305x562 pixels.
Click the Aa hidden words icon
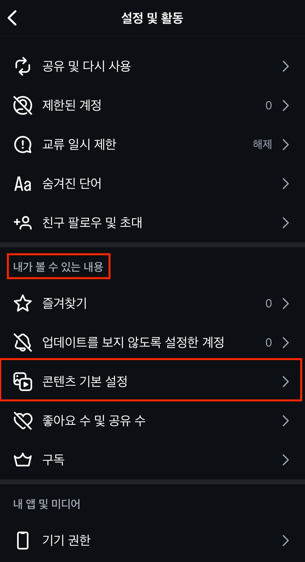(23, 184)
